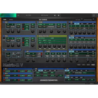Click the FILTER MODE knob
Viewport: 98px width, 98px height.
[x=51, y=31]
